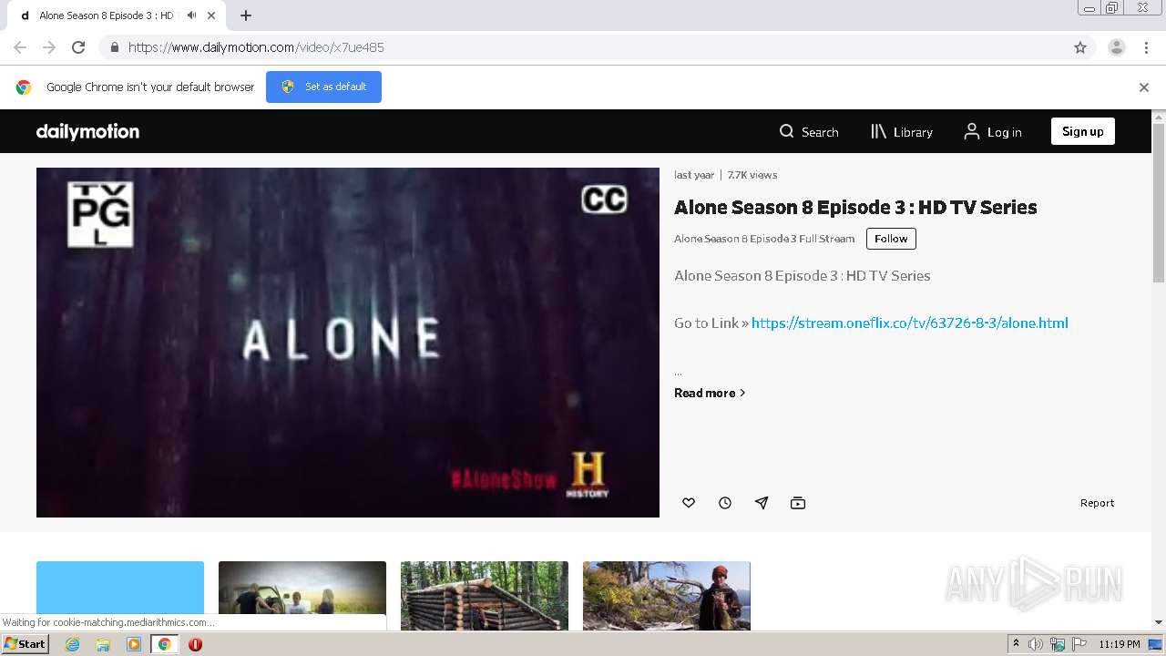Close the Alone Season 8 tab
The image size is (1166, 656).
(211, 15)
